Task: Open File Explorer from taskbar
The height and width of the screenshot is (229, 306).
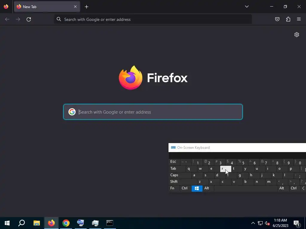Action: point(36,223)
